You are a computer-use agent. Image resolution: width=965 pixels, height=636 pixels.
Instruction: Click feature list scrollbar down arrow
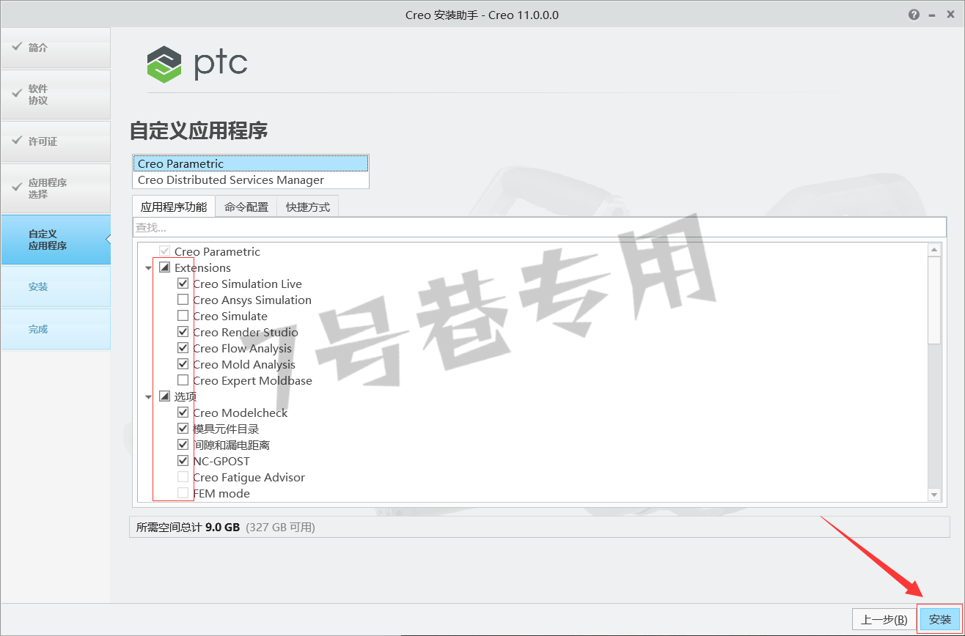pos(934,495)
